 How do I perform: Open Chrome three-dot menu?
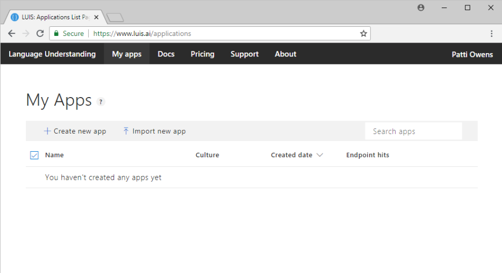(x=491, y=34)
